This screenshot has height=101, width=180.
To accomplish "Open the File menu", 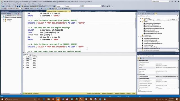I will (2, 4).
